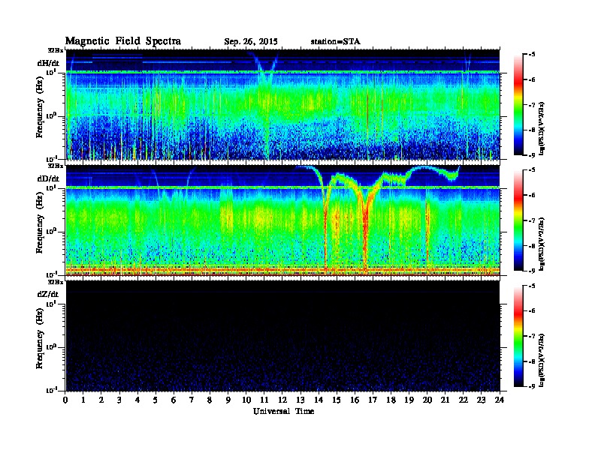Click hour label "21" on the time axis

(445, 400)
